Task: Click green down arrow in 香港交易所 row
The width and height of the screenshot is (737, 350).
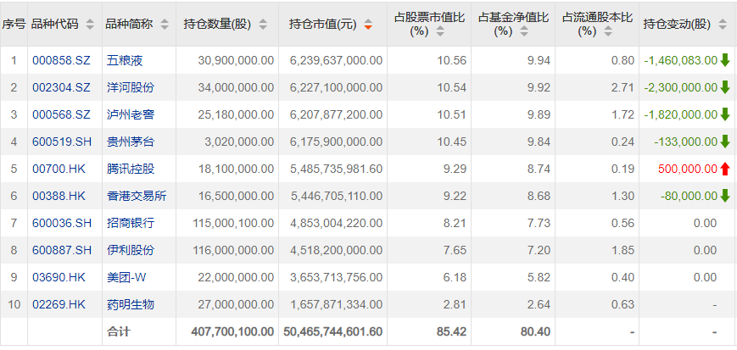Action: pos(725,196)
